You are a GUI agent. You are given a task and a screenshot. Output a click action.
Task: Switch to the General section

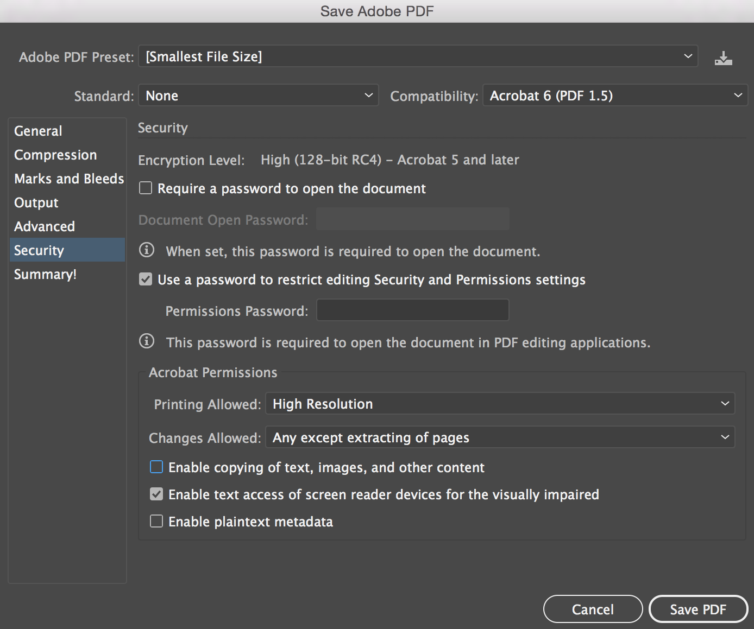[x=67, y=131]
